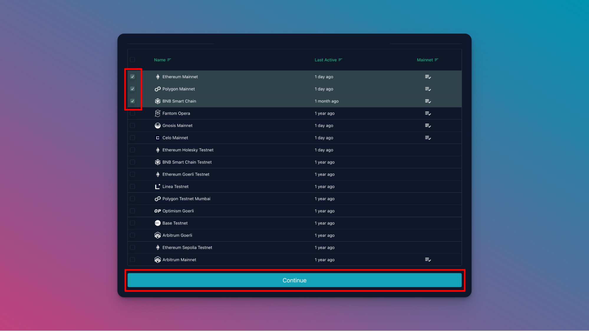The height and width of the screenshot is (331, 589).
Task: Click the Celo Mainnet logo icon
Action: [158, 138]
